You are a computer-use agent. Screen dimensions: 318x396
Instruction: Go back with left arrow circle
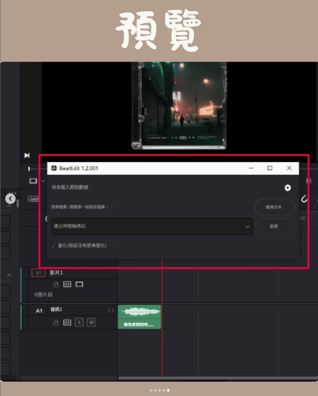pyautogui.click(x=10, y=199)
